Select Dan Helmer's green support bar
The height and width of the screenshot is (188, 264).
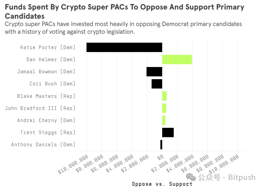(177, 59)
